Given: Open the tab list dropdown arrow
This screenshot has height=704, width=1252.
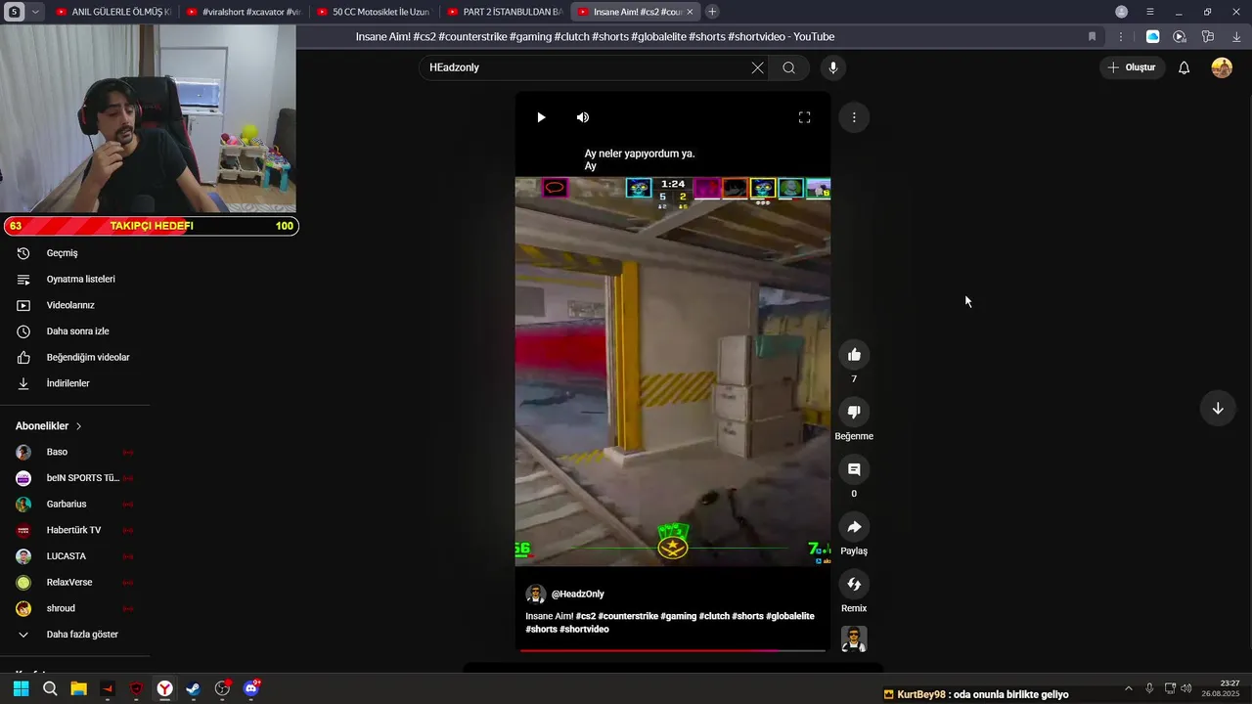Looking at the screenshot, I should (36, 12).
